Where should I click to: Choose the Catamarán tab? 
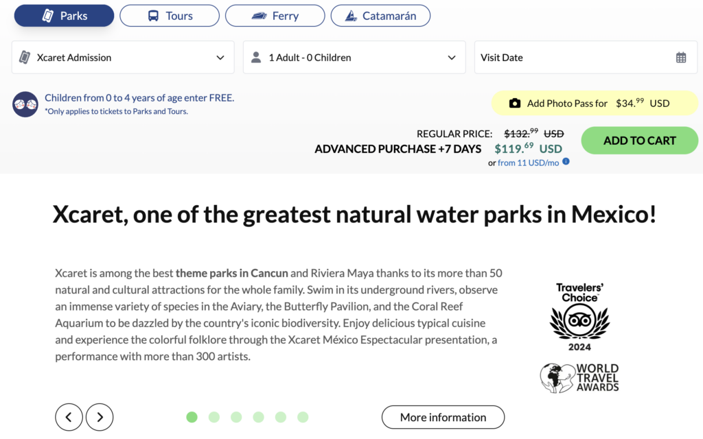click(x=380, y=16)
